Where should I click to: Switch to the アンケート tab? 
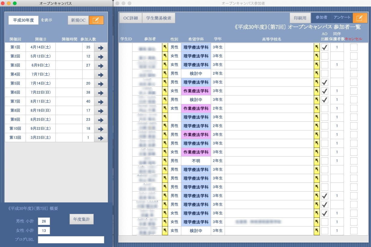click(342, 18)
